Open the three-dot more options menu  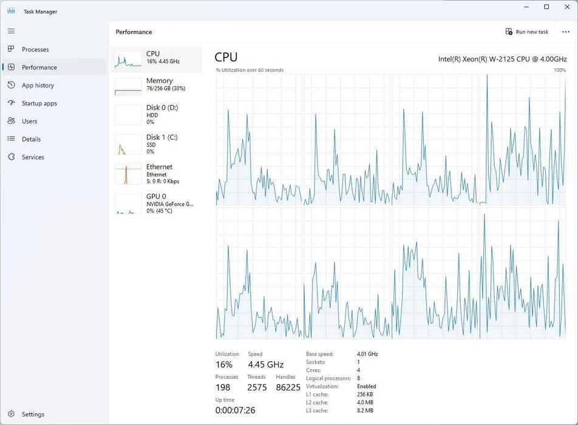566,32
